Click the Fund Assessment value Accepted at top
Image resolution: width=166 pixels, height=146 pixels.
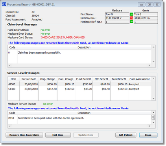[37, 19]
